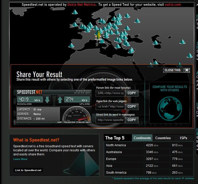The width and height of the screenshot is (198, 184).
Task: Select the server pyramid beside the Caspian Sea
Action: click(156, 43)
